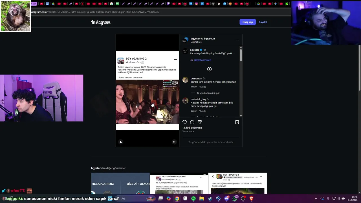Open the comment bubble icon
Viewport: 361px width, 203px height.
(192, 122)
